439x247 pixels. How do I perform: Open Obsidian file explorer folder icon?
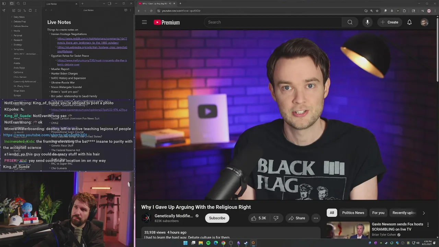[x=12, y=3]
